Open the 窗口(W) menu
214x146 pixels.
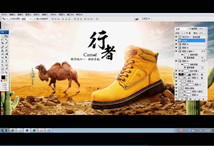70,14
